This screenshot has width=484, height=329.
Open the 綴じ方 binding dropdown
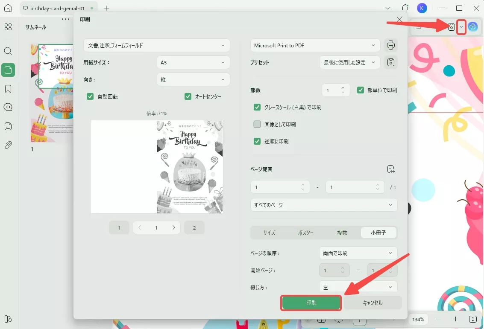[358, 287]
